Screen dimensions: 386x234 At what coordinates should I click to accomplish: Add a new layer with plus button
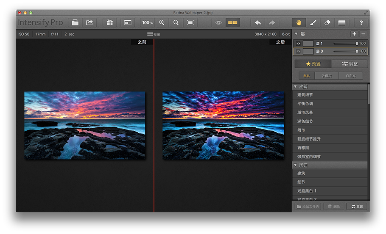tap(354, 34)
